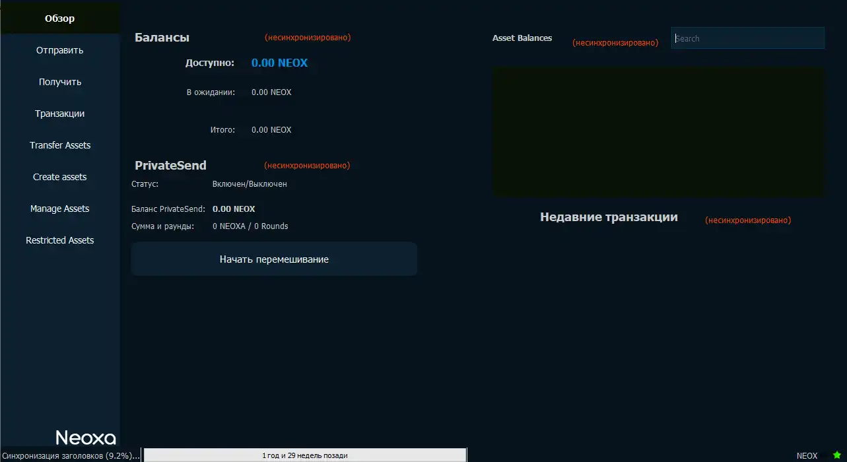847x462 pixels.
Task: Click the Синхронизация заголовков status text
Action: 71,455
